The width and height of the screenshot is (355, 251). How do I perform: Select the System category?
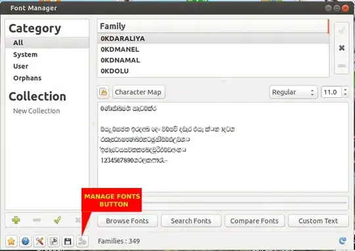point(25,55)
